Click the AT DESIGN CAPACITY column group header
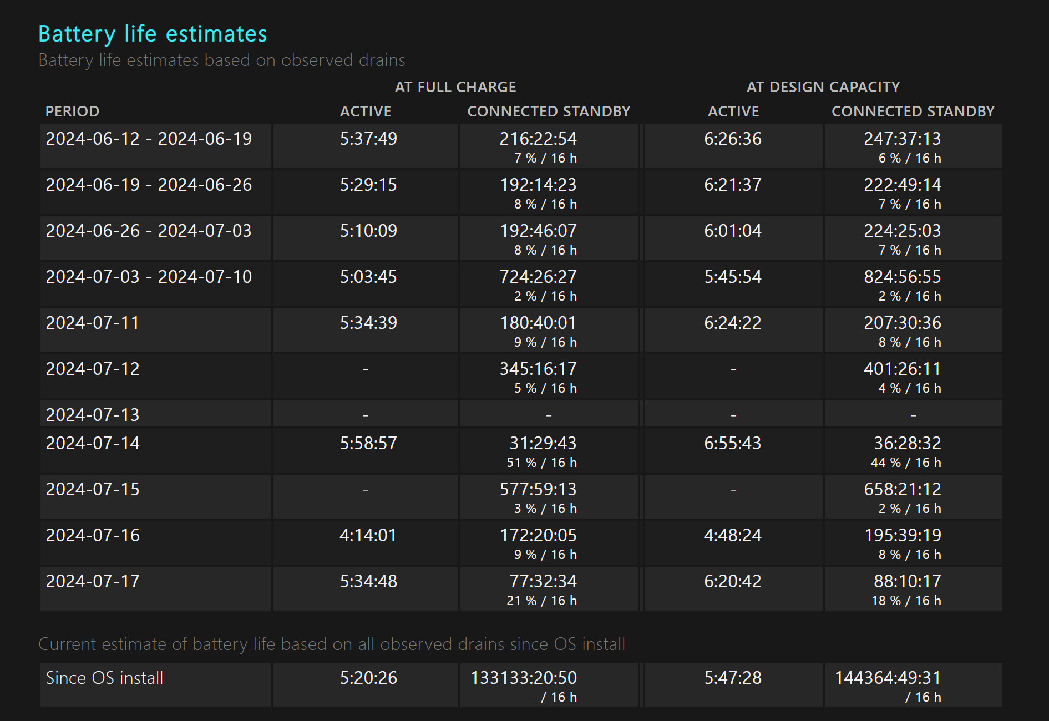1049x721 pixels. (x=823, y=87)
